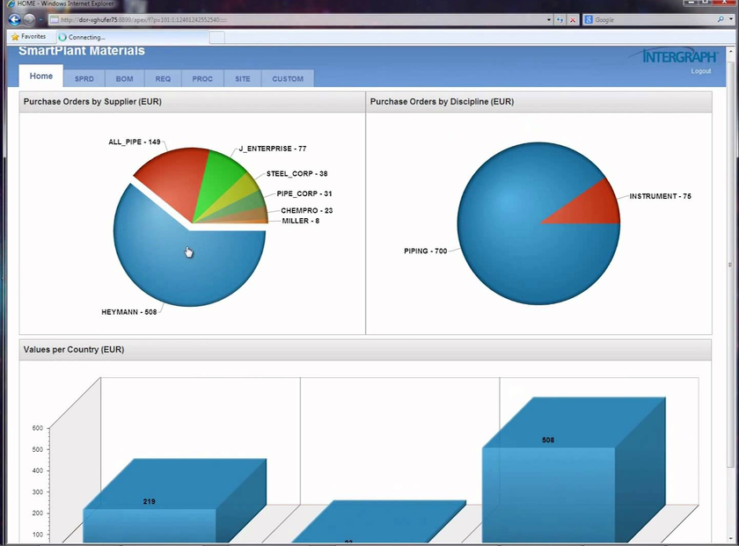
Task: Open the CUSTOM tab
Action: point(287,79)
